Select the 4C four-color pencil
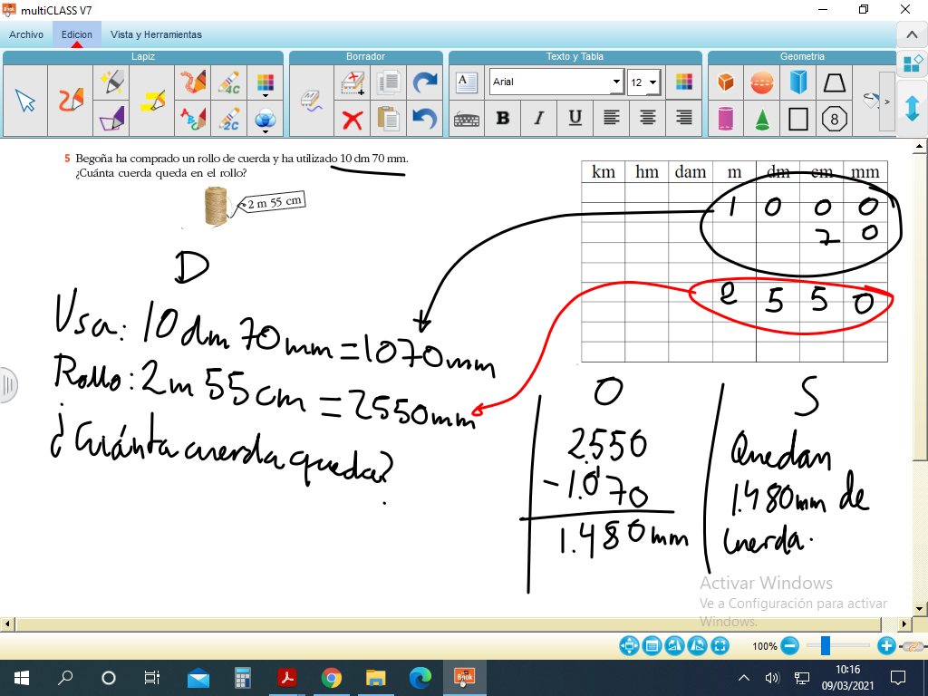 229,82
